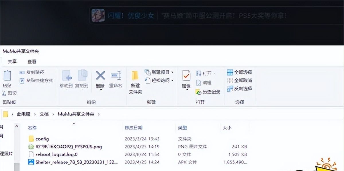Click the Move to (移动到) icon

click(x=67, y=75)
